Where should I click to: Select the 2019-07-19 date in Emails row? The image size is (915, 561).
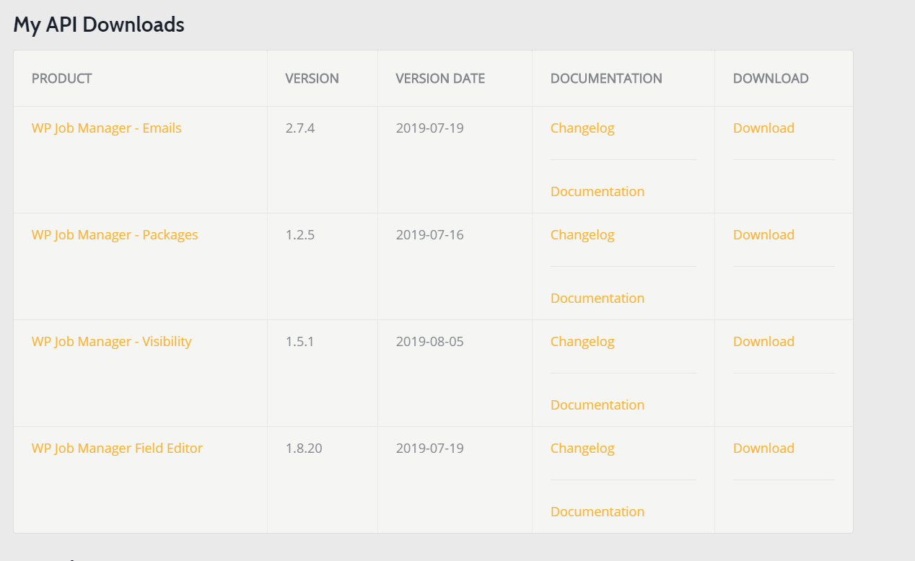pyautogui.click(x=430, y=128)
